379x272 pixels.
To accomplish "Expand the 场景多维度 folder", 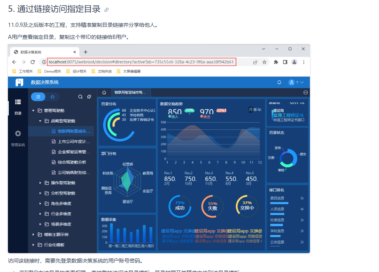I will 40,224.
